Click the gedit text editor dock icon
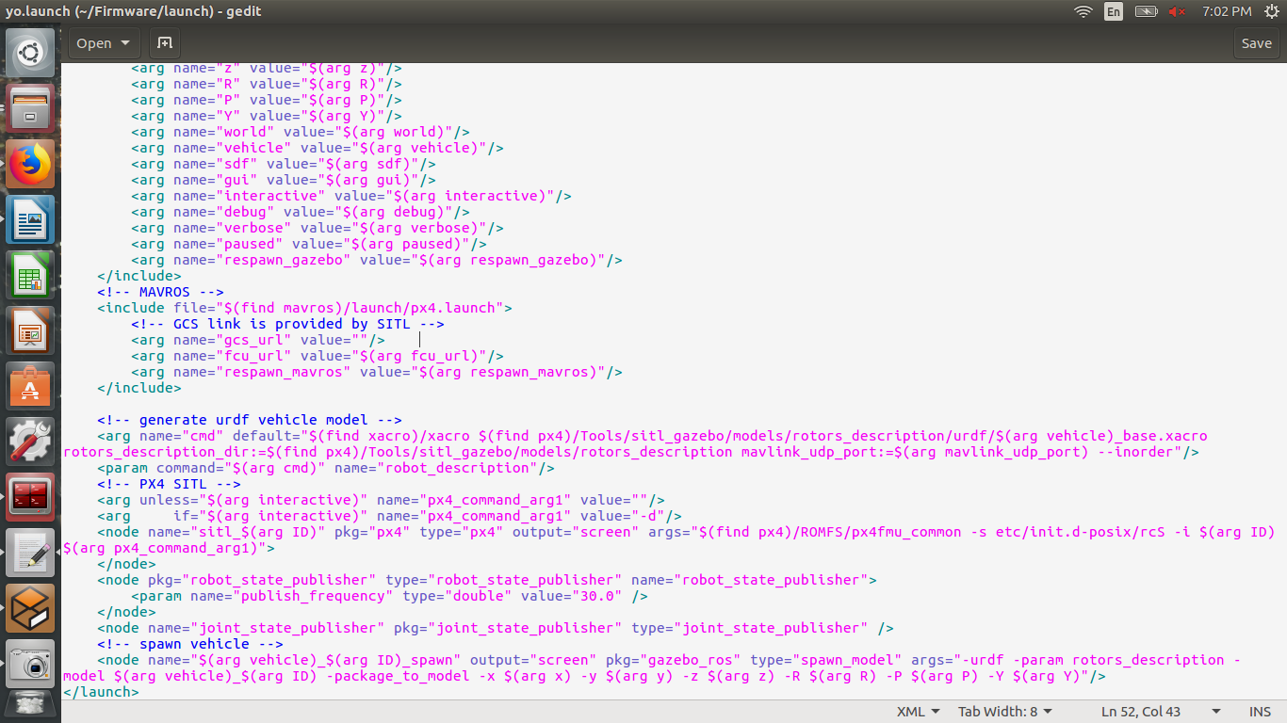Image resolution: width=1287 pixels, height=723 pixels. pyautogui.click(x=30, y=553)
